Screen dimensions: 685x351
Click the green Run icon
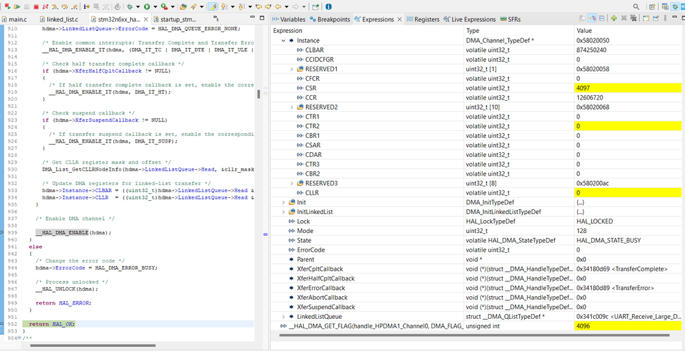coord(147,7)
